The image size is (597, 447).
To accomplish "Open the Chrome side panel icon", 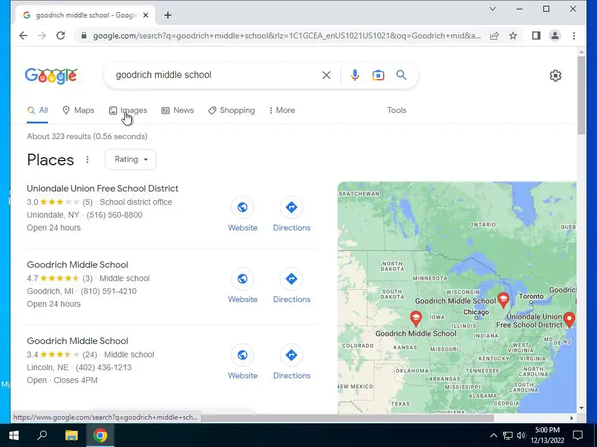I will pyautogui.click(x=536, y=36).
